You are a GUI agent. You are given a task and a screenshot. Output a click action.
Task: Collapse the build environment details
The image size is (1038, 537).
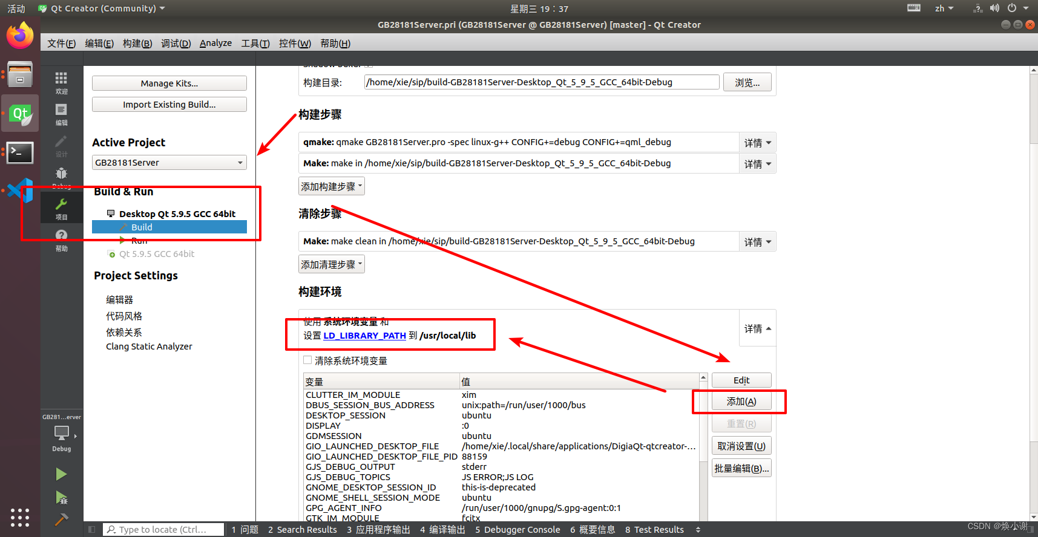tap(757, 328)
